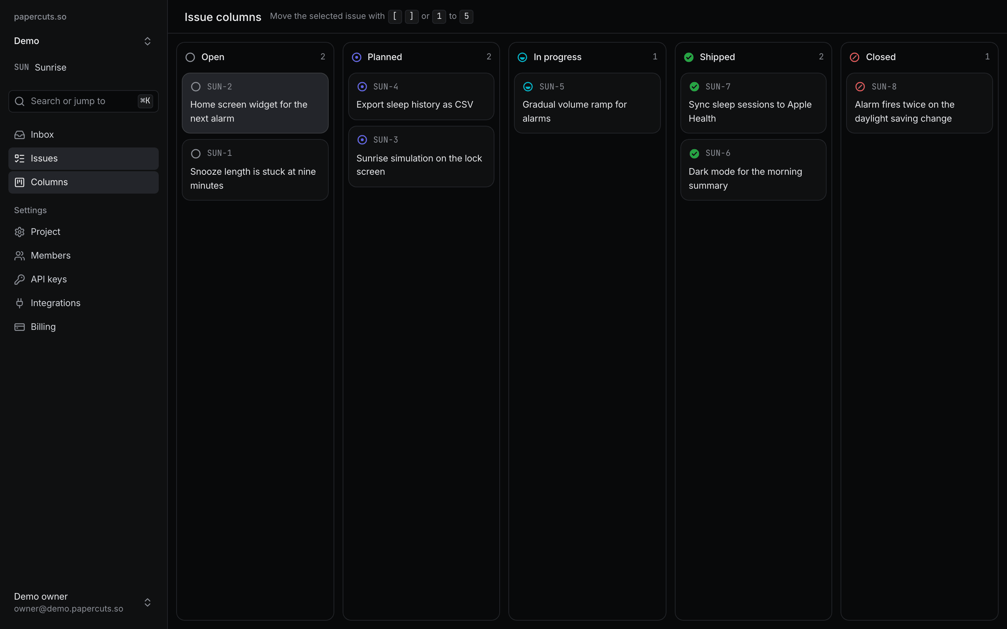
Task: Open the Gradual volume ramp card
Action: (x=587, y=103)
